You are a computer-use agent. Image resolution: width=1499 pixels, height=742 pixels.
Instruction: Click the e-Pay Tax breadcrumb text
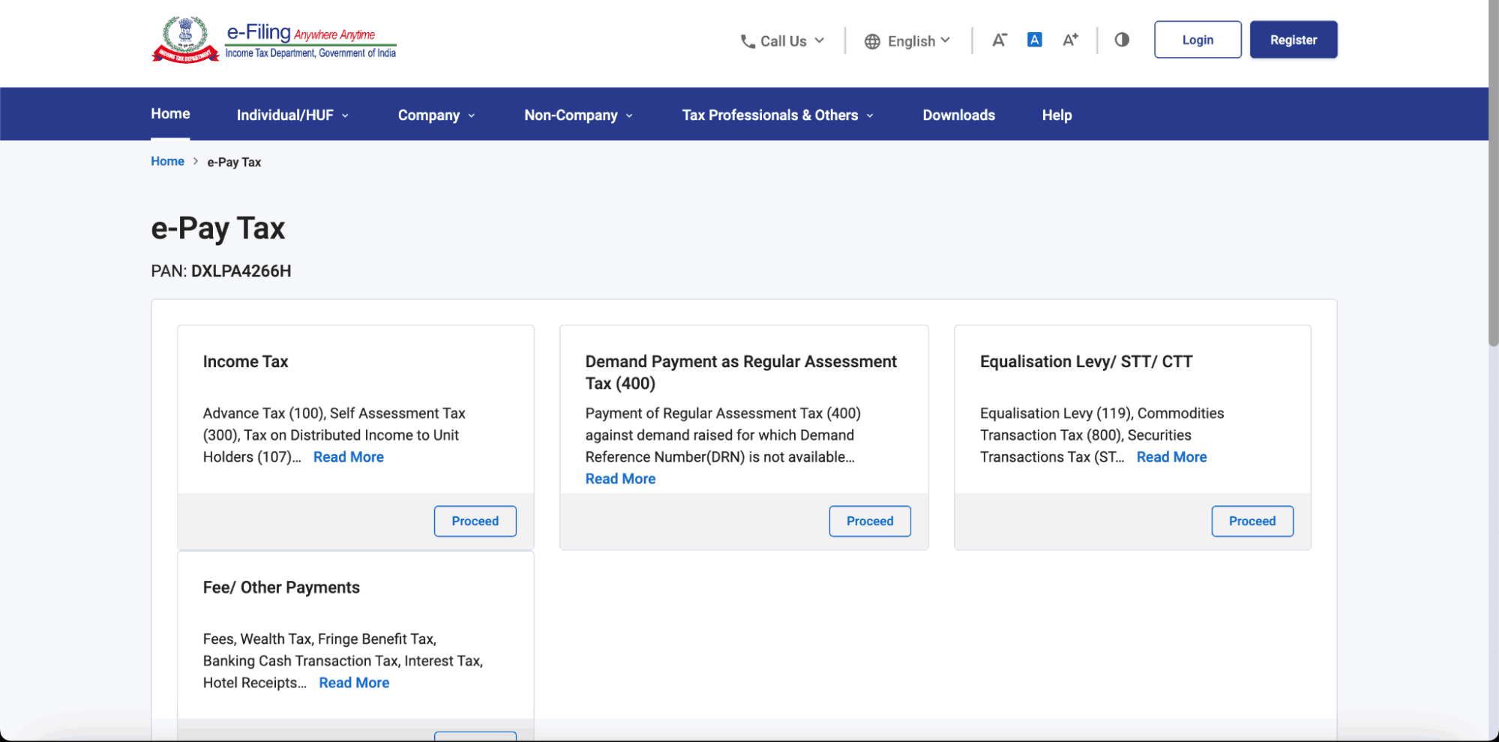[x=234, y=162]
